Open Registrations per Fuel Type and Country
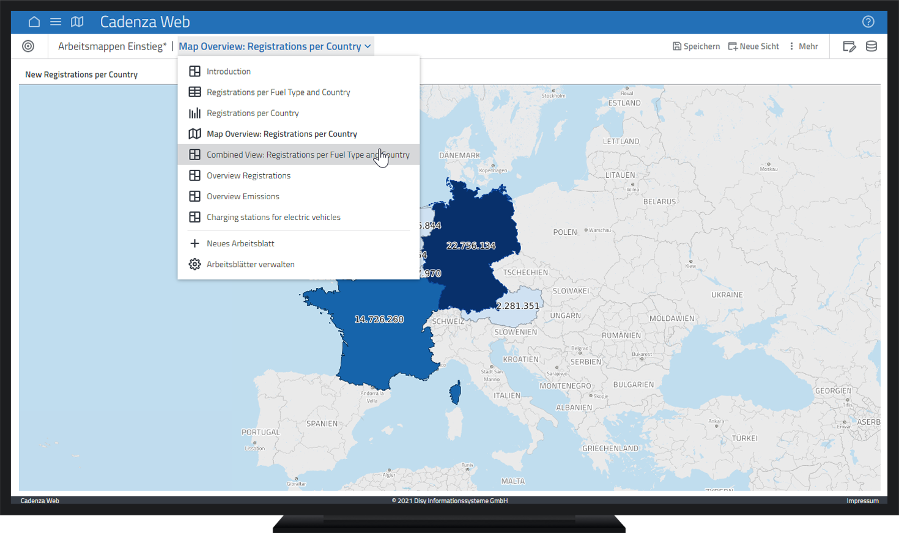 (x=278, y=92)
